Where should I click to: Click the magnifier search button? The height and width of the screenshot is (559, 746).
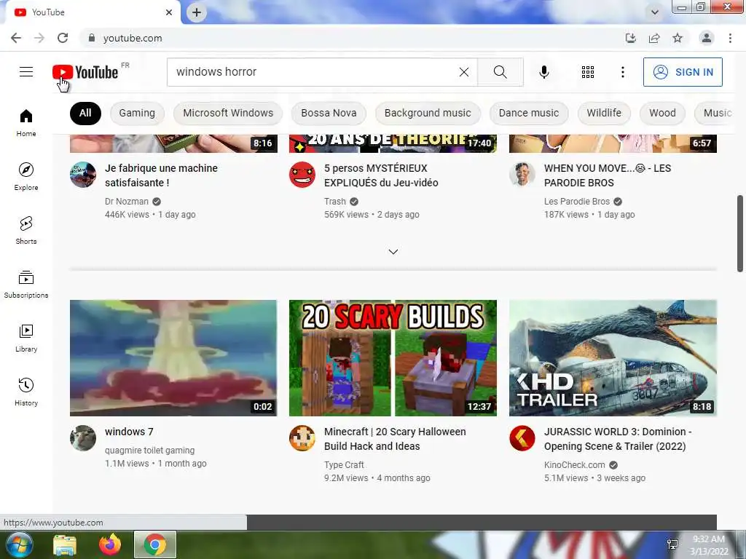500,72
